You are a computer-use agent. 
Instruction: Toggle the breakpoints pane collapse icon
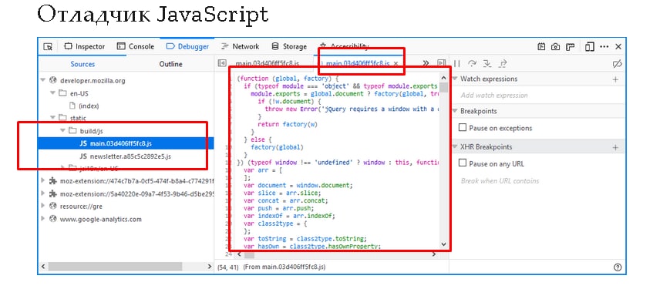coord(441,63)
